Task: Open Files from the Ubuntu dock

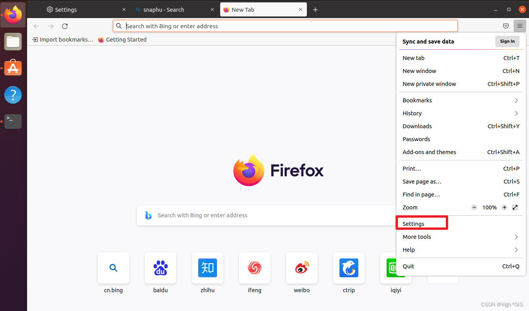Action: tap(13, 42)
